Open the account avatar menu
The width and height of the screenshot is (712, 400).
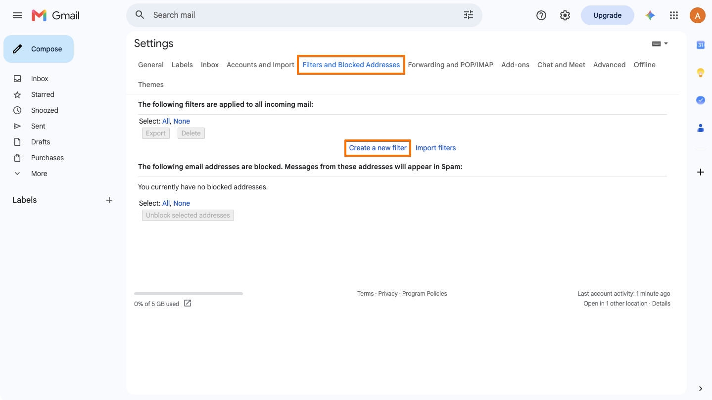(x=698, y=15)
